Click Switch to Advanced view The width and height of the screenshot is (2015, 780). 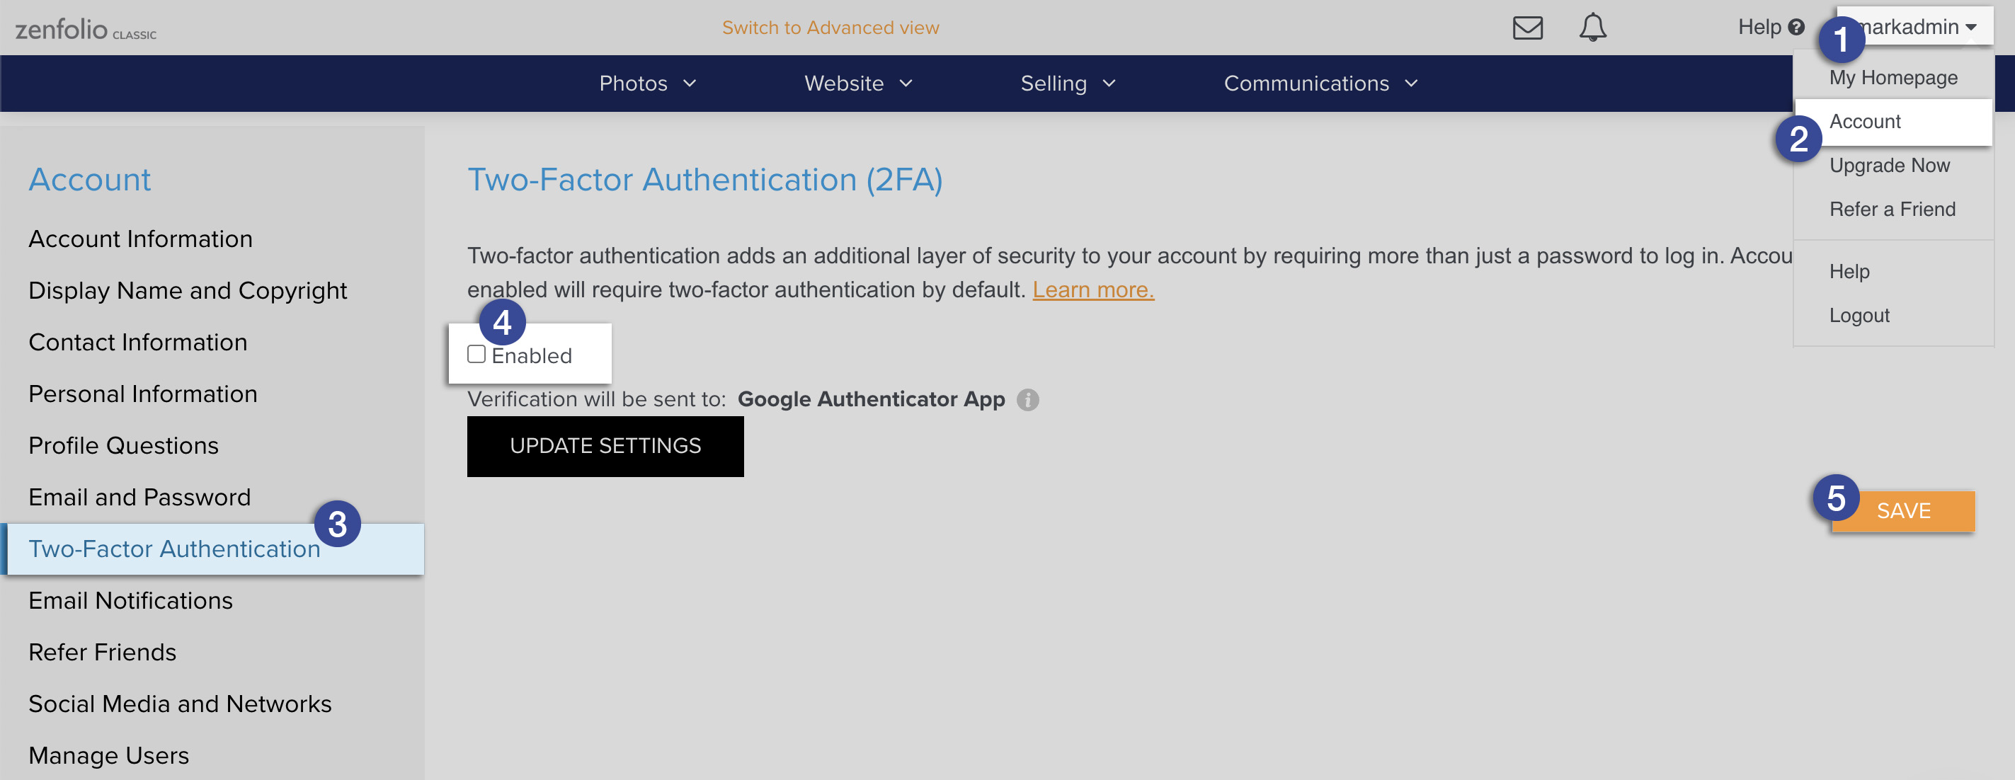point(831,27)
